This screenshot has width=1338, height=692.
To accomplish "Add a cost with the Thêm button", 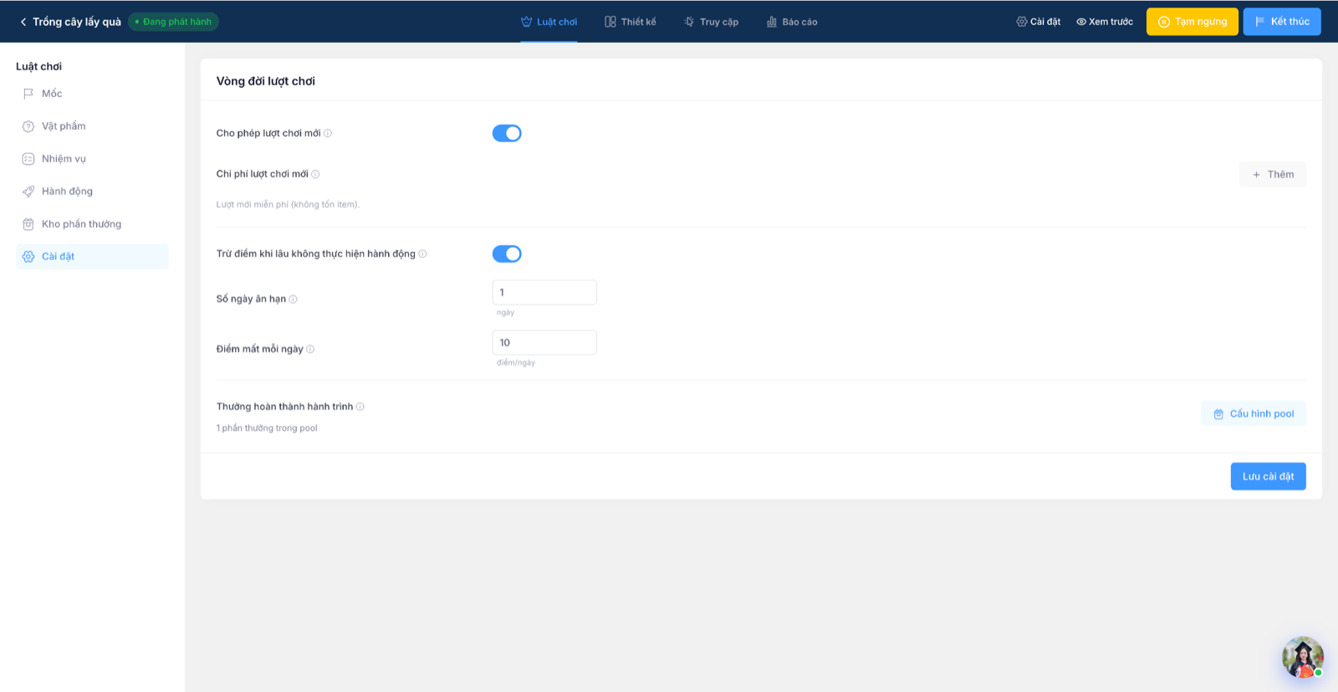I will pos(1273,174).
